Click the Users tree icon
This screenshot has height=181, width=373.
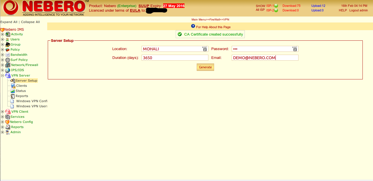(x=7, y=40)
